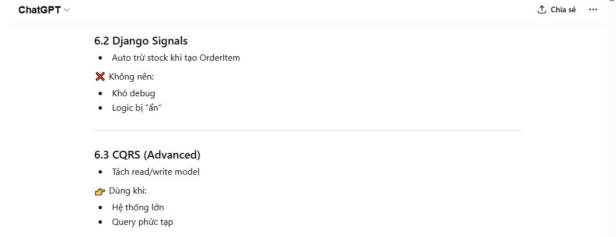The image size is (616, 237).
Task: Click the "Khó debug" bullet text
Action: [133, 93]
